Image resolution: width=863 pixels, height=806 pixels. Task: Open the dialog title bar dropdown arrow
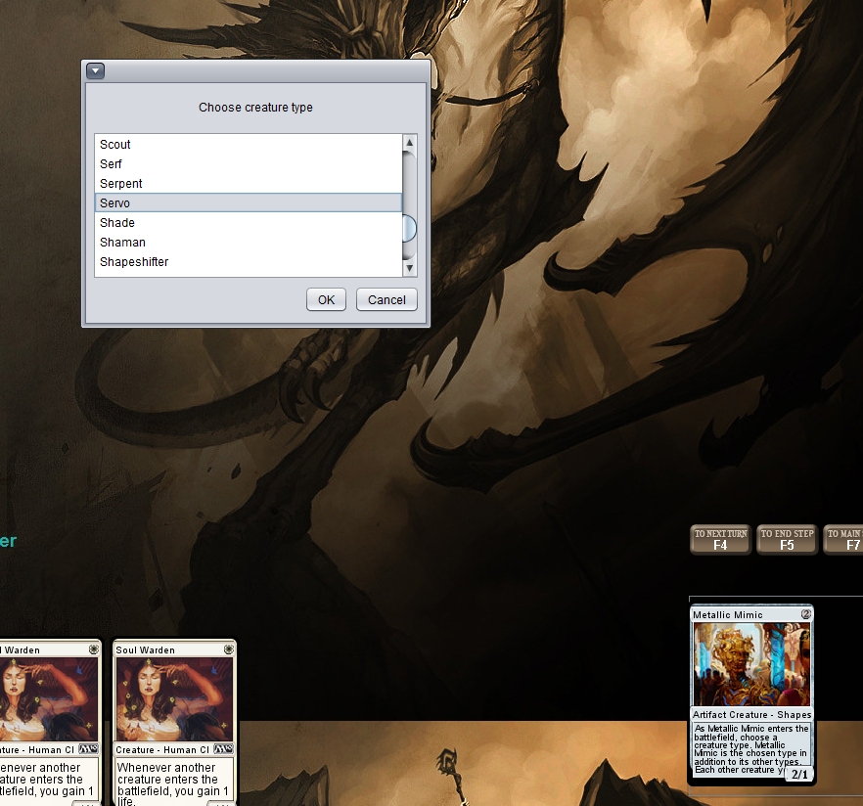pos(95,70)
